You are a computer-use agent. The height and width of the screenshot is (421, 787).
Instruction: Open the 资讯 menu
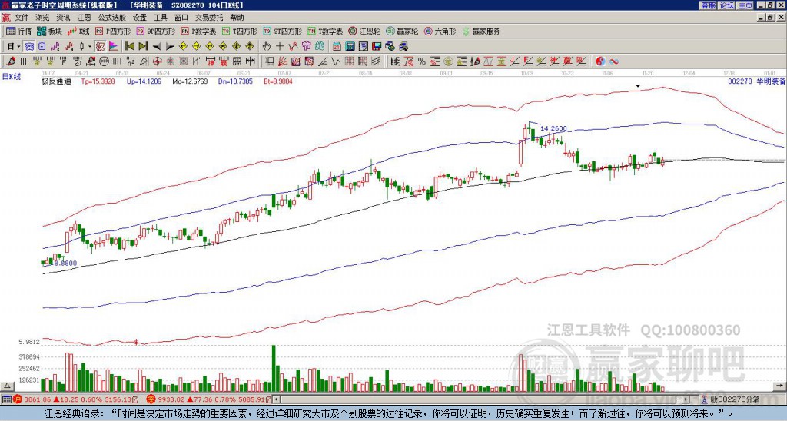click(63, 18)
